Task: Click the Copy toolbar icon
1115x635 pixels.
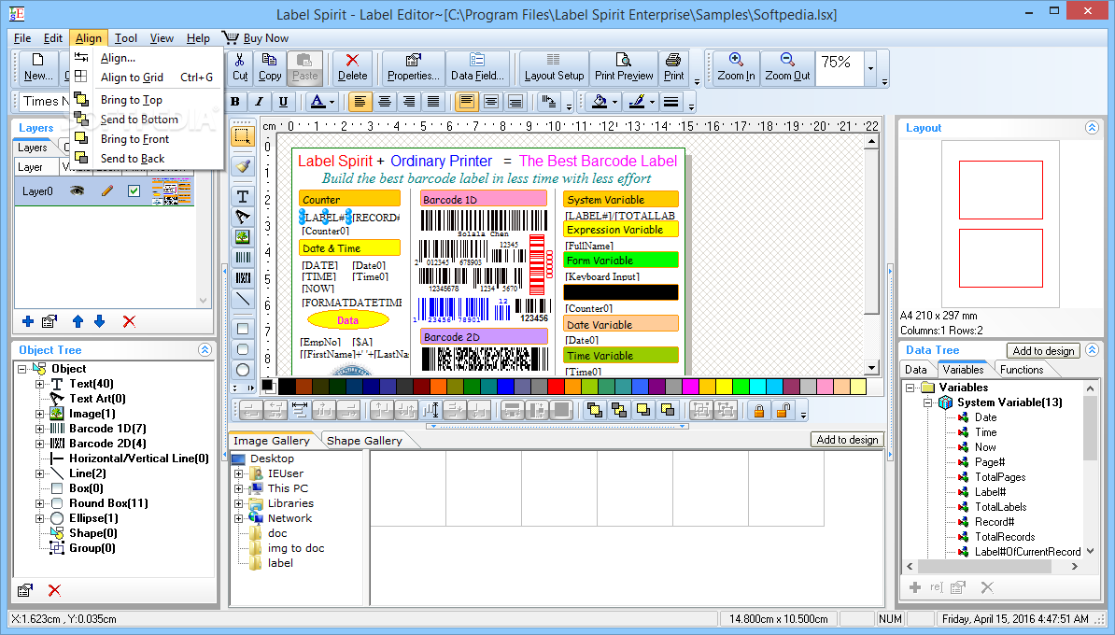Action: tap(270, 67)
